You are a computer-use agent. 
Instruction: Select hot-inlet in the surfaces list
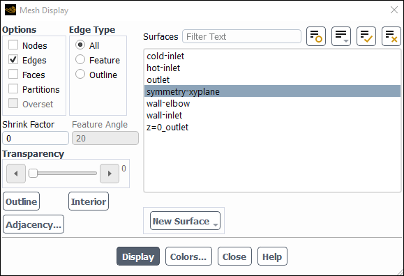[x=272, y=68]
